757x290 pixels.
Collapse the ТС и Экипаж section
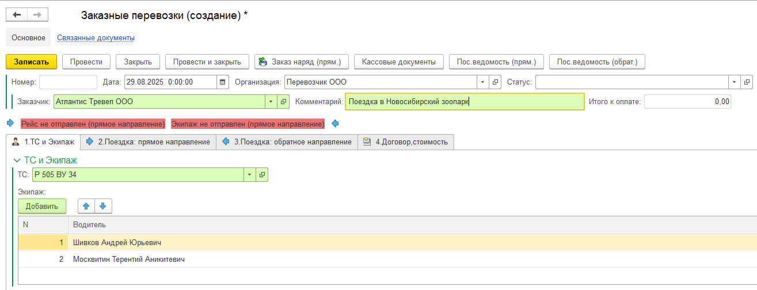[x=16, y=161]
